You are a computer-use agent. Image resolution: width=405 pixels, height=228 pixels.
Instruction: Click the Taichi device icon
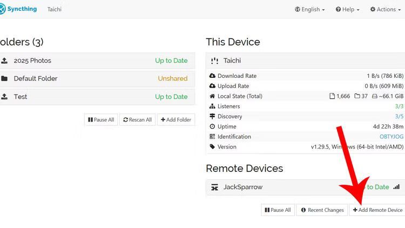(215, 61)
